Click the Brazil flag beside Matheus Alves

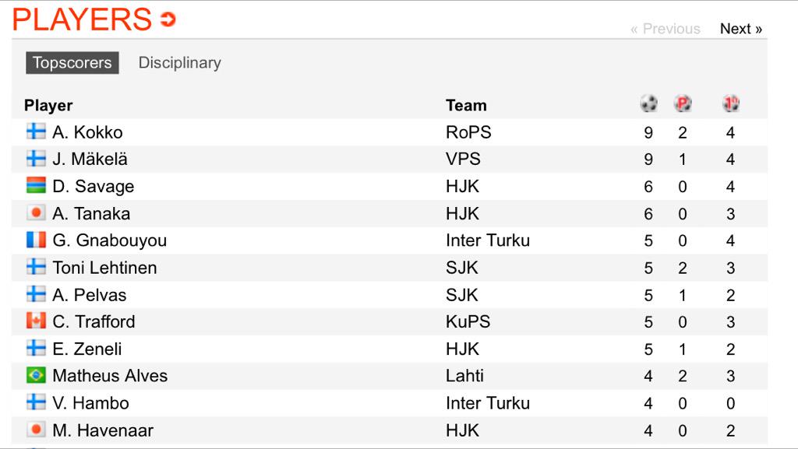pyautogui.click(x=36, y=375)
